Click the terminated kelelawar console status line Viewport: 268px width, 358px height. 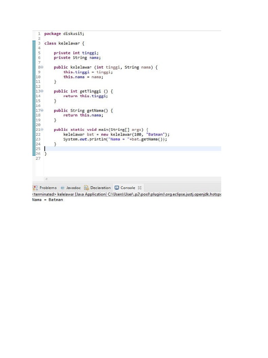click(x=127, y=194)
